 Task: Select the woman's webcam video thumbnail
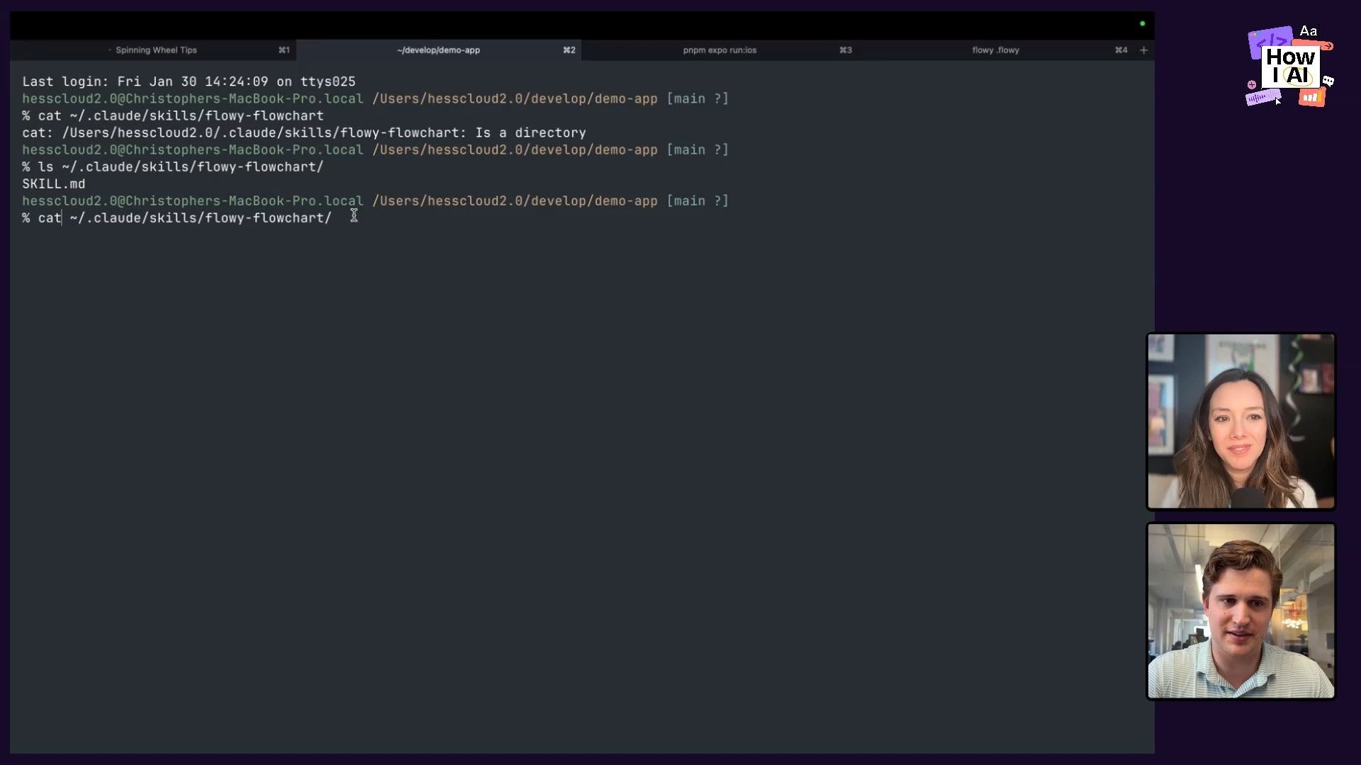point(1240,421)
